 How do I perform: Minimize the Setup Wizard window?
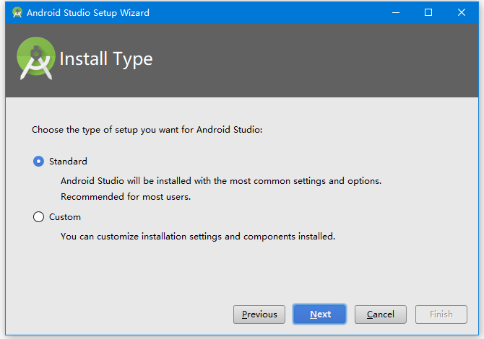pos(395,12)
